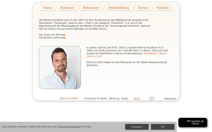Screen dimensions: 212x132
Task: Accept cookies with OK button
Action: pyautogui.click(x=163, y=127)
